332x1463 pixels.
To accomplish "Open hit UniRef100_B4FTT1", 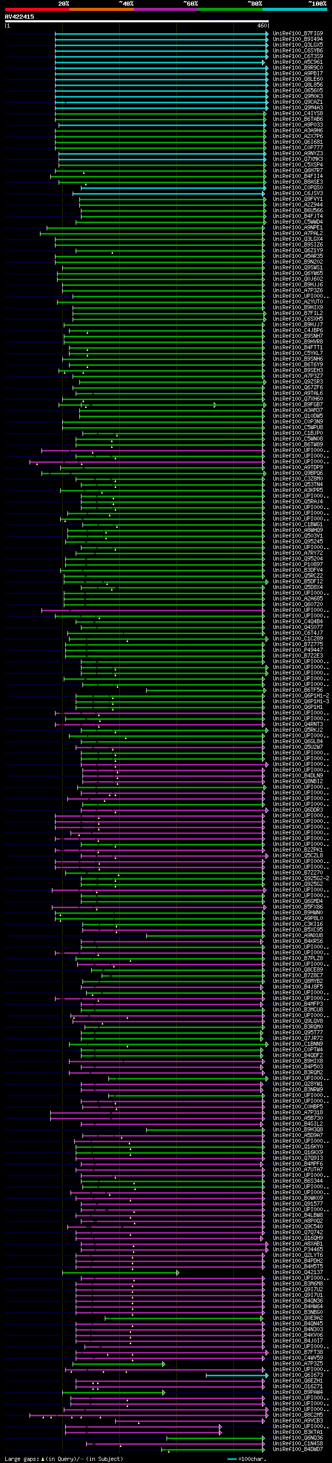I will (x=297, y=347).
